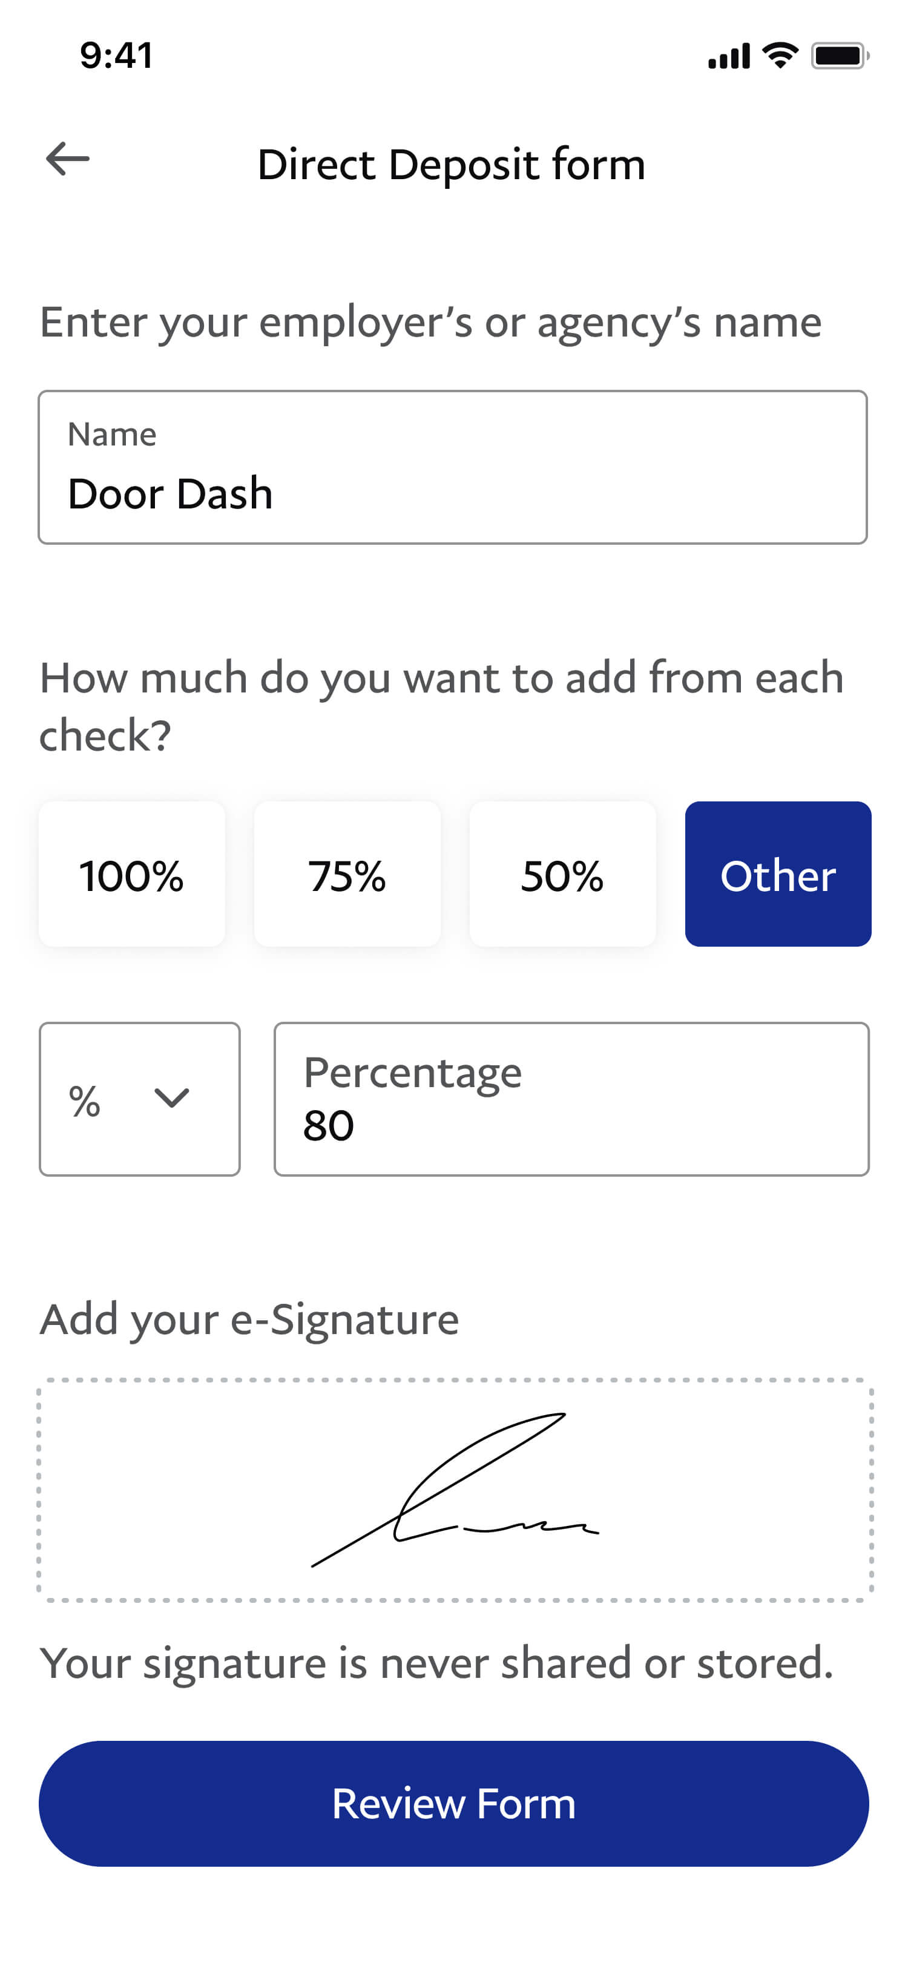Viewport: 908px width, 1966px height.
Task: Tap the % symbol in unit selector
Action: [x=85, y=1100]
